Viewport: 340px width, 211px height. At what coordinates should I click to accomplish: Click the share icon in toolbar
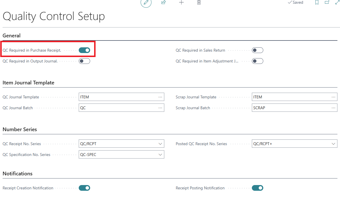click(x=163, y=3)
